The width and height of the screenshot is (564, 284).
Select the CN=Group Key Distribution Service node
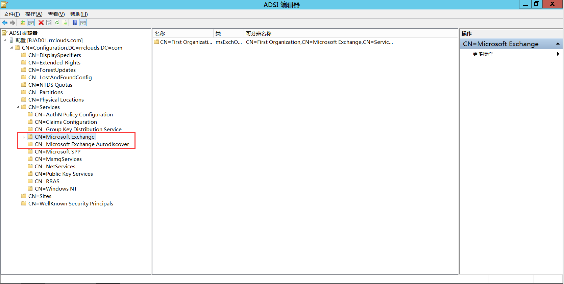pyautogui.click(x=78, y=129)
